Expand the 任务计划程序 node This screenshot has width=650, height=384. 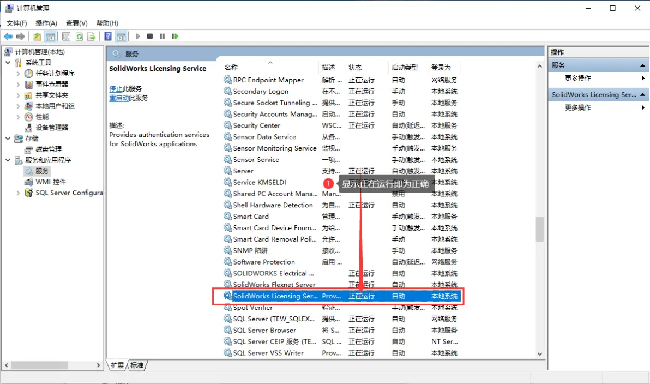click(18, 74)
